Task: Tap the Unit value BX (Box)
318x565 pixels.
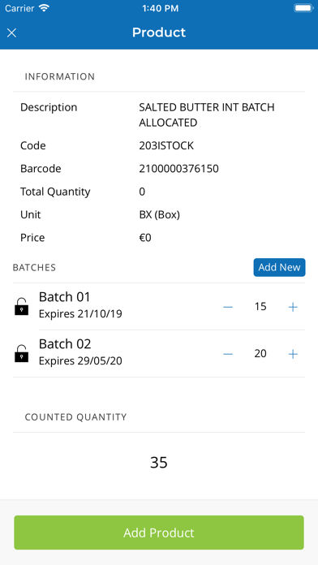Action: 160,215
